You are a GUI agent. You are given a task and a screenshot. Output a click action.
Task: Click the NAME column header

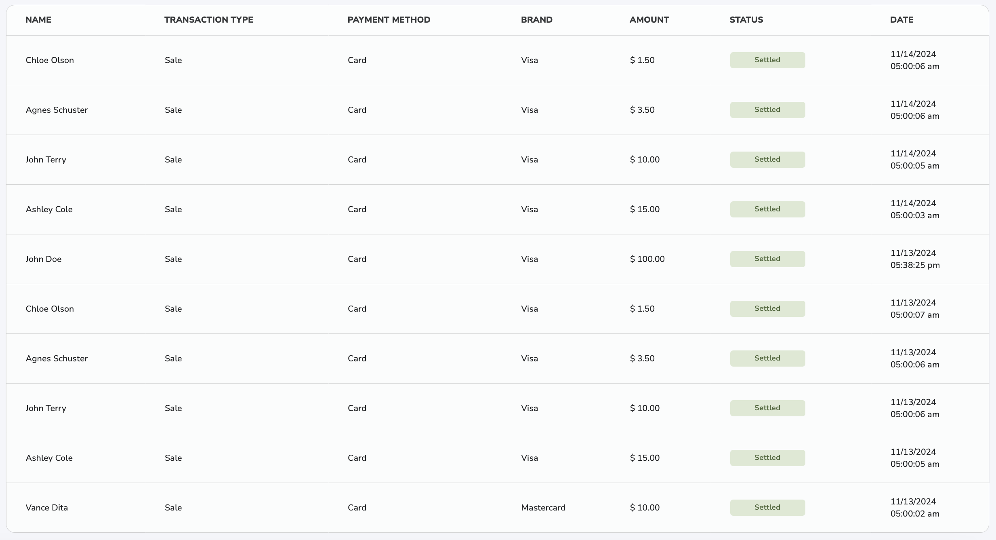[38, 20]
